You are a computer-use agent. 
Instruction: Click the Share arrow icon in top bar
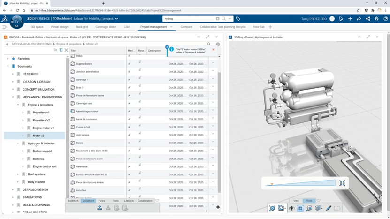359,19
